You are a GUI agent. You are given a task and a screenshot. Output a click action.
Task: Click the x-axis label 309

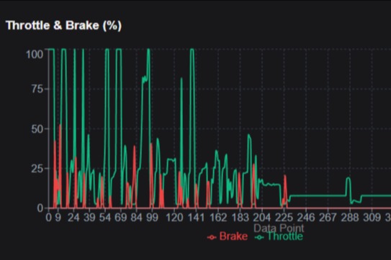click(x=372, y=218)
